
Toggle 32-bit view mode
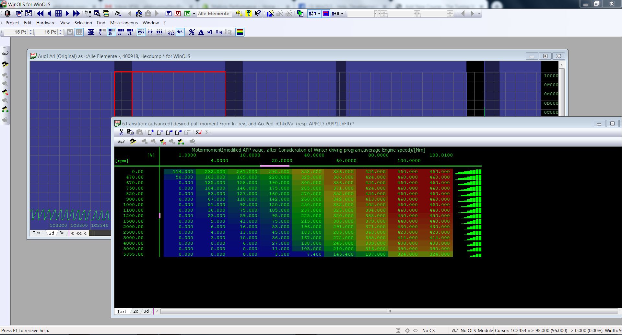(120, 32)
